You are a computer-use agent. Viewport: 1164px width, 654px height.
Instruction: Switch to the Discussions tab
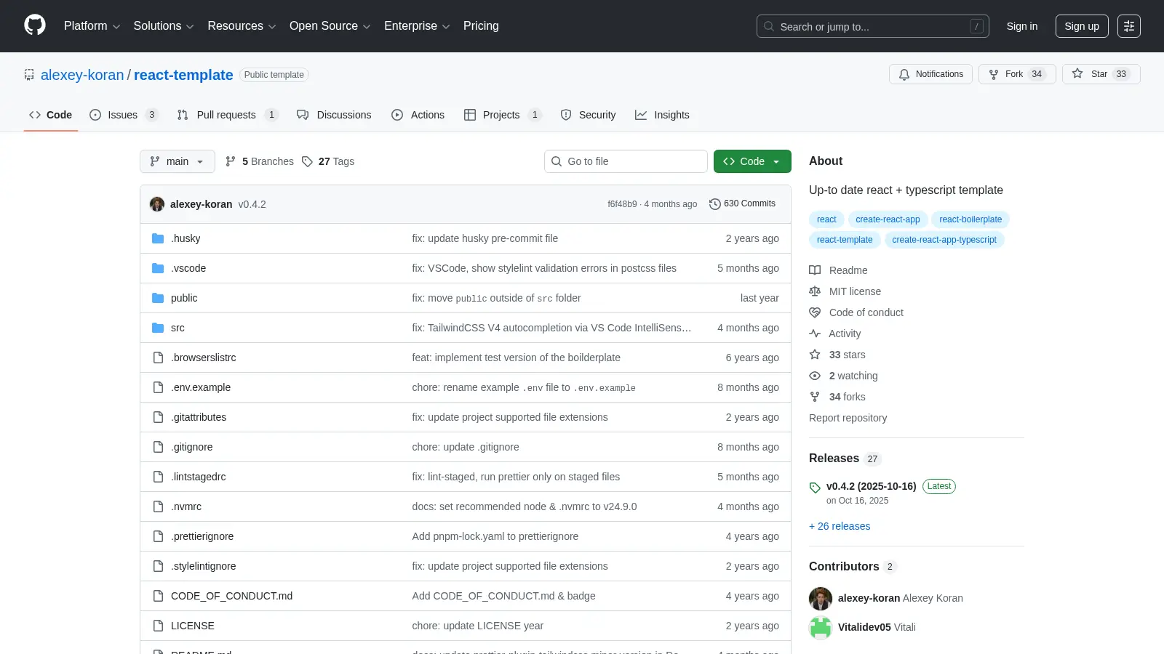334,115
